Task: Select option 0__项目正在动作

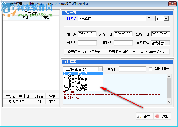Action: [83, 74]
